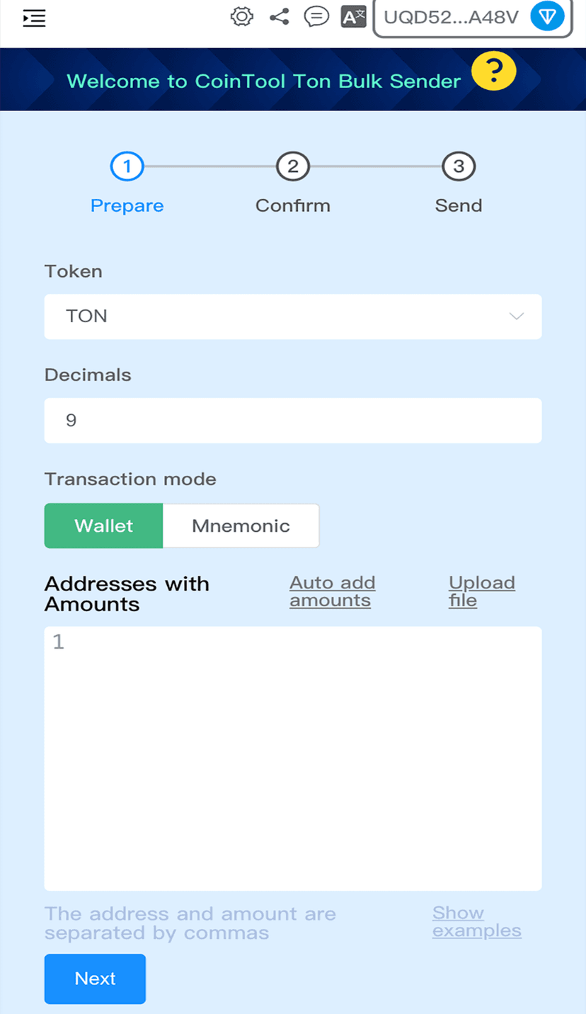Go to step 3 Send
The image size is (586, 1014).
pyautogui.click(x=459, y=167)
